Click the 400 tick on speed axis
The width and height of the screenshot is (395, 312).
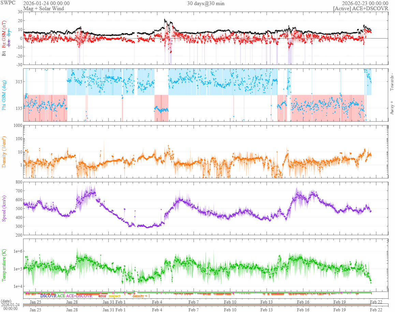pos(19,217)
